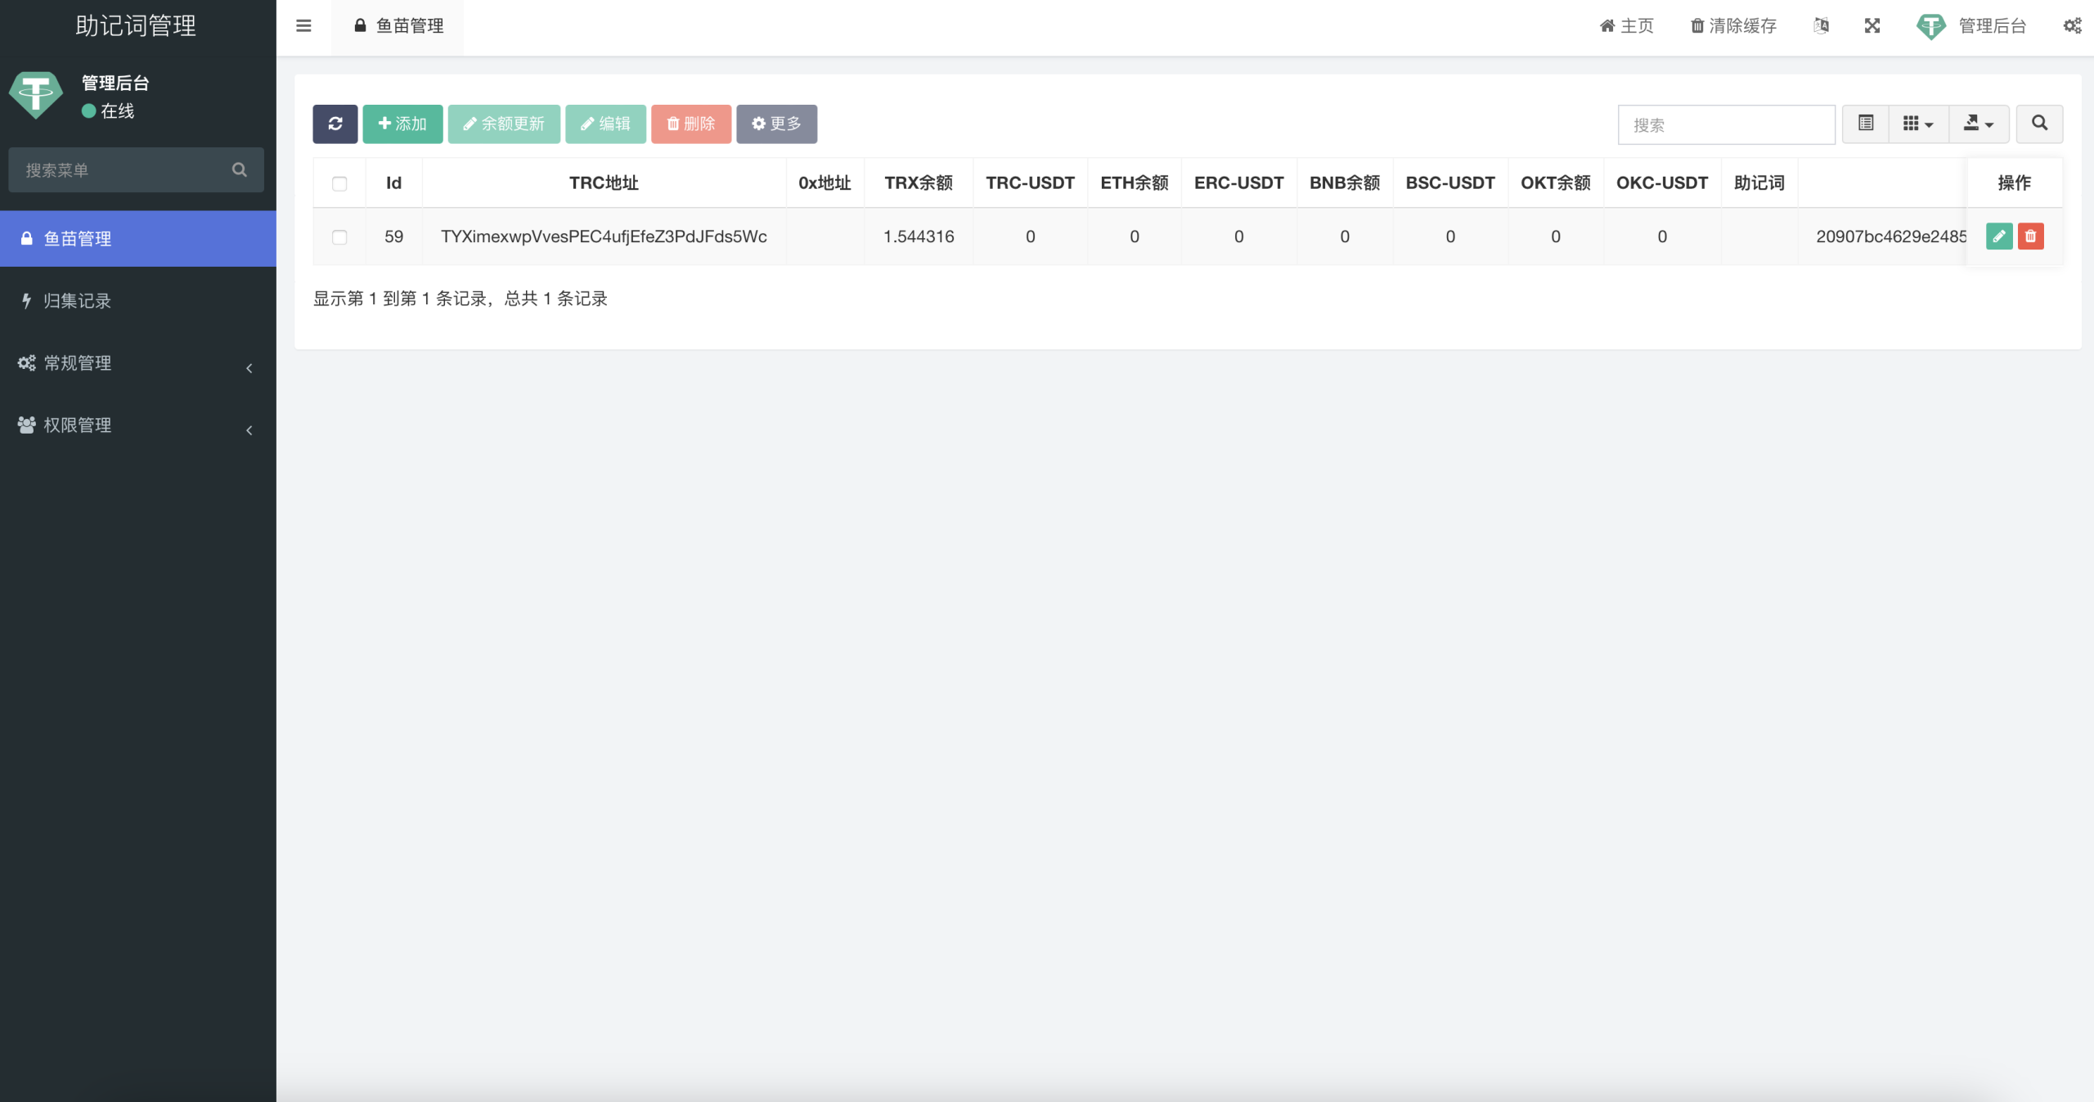This screenshot has height=1102, width=2094.
Task: Check the select-all checkbox in table header
Action: tap(339, 183)
